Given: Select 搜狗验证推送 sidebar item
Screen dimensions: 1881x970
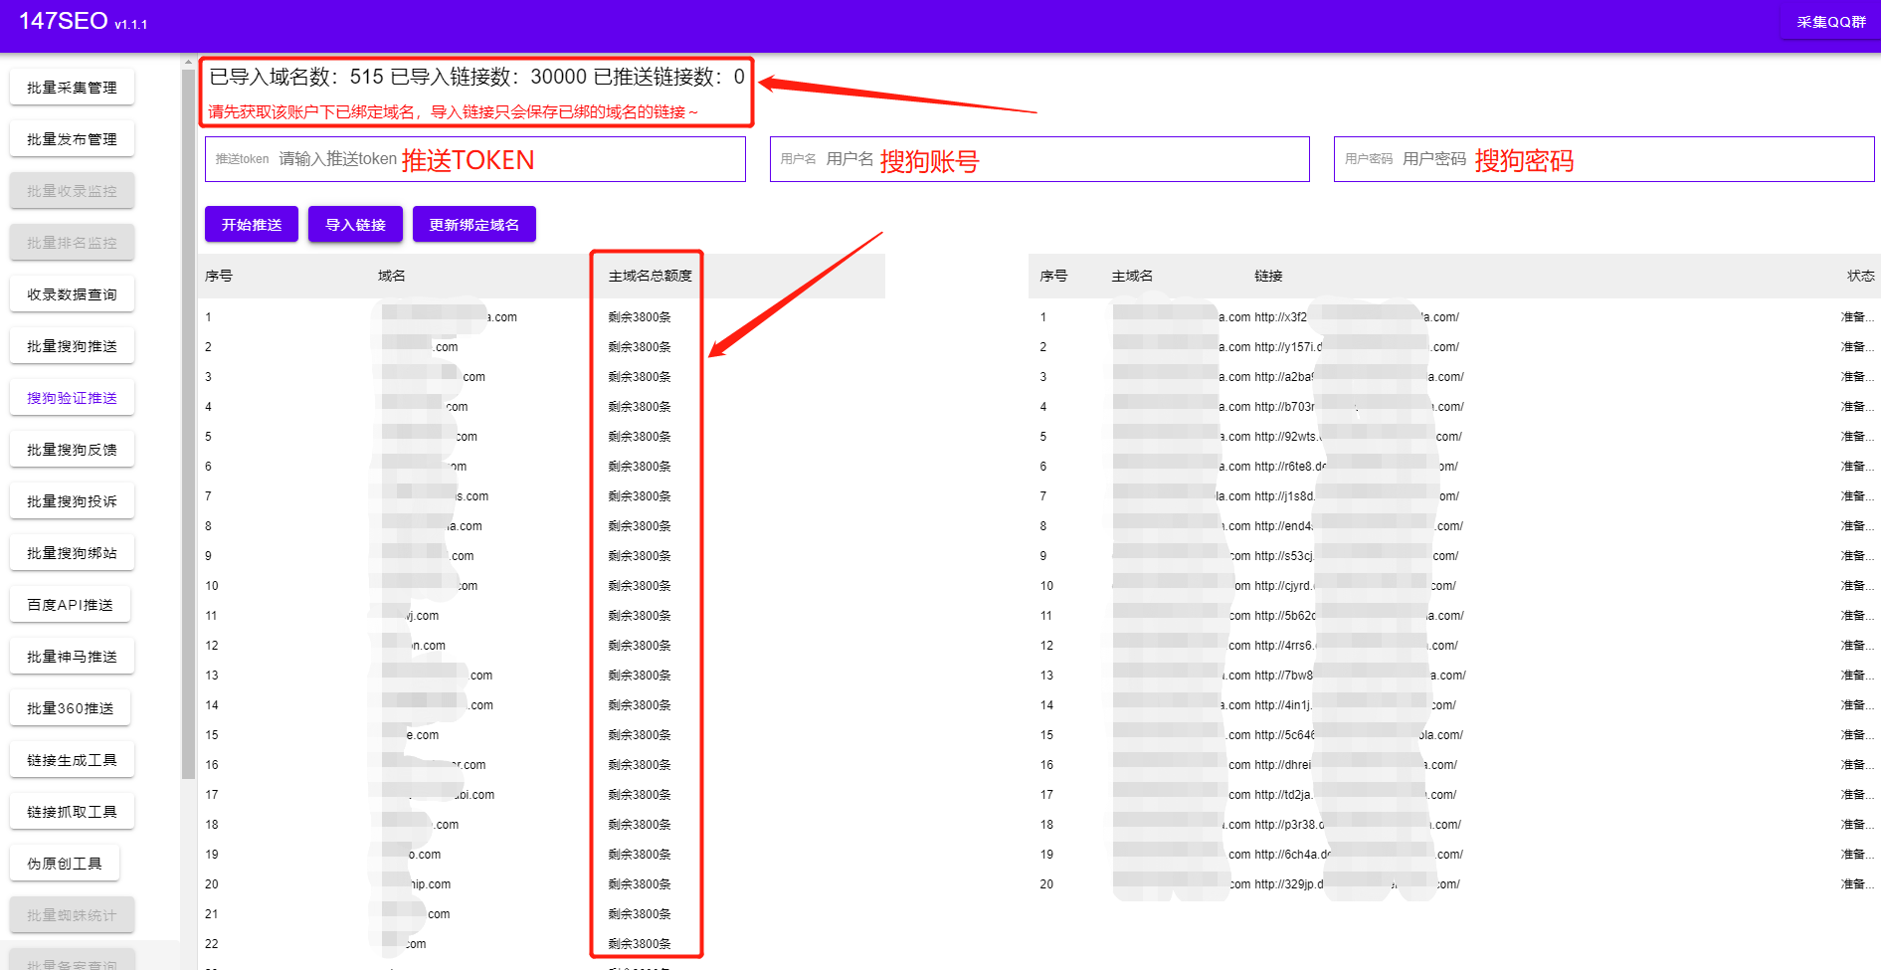Looking at the screenshot, I should 72,398.
